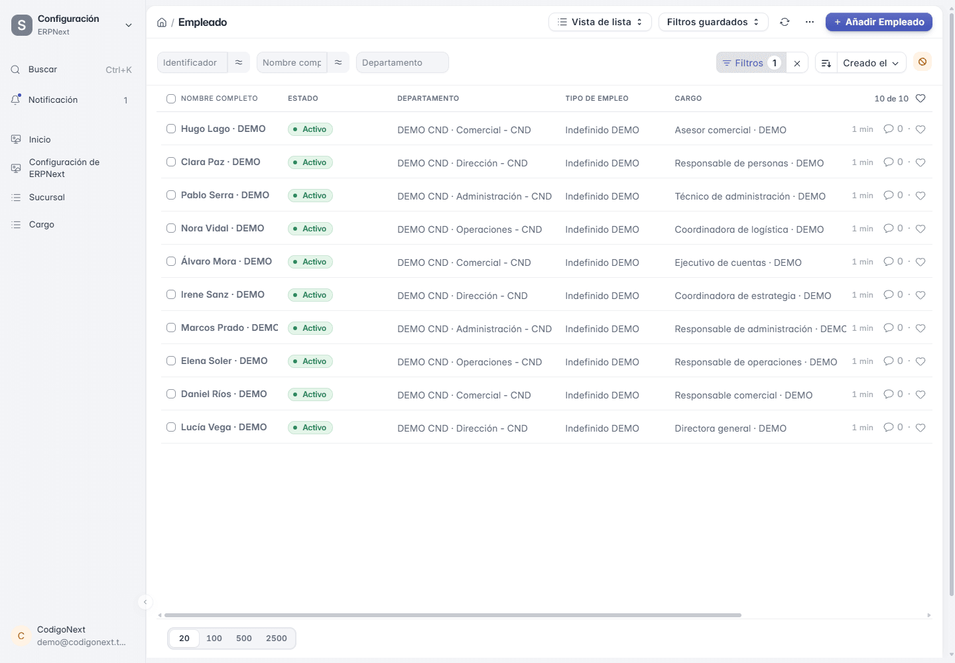This screenshot has width=955, height=663.
Task: Open Configuración de ERPNext sidebar item
Action: [x=72, y=168]
